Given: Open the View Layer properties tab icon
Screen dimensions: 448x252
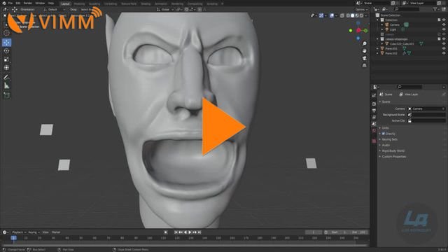Looking at the screenshot, I should [374, 117].
